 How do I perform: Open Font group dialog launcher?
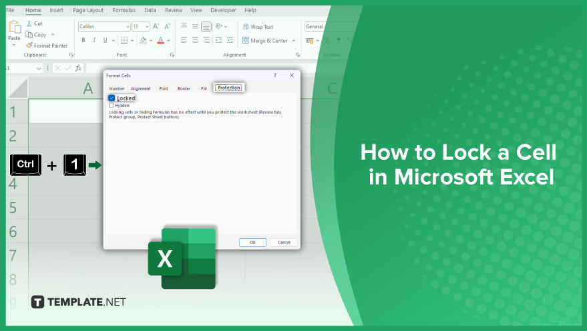click(x=172, y=55)
